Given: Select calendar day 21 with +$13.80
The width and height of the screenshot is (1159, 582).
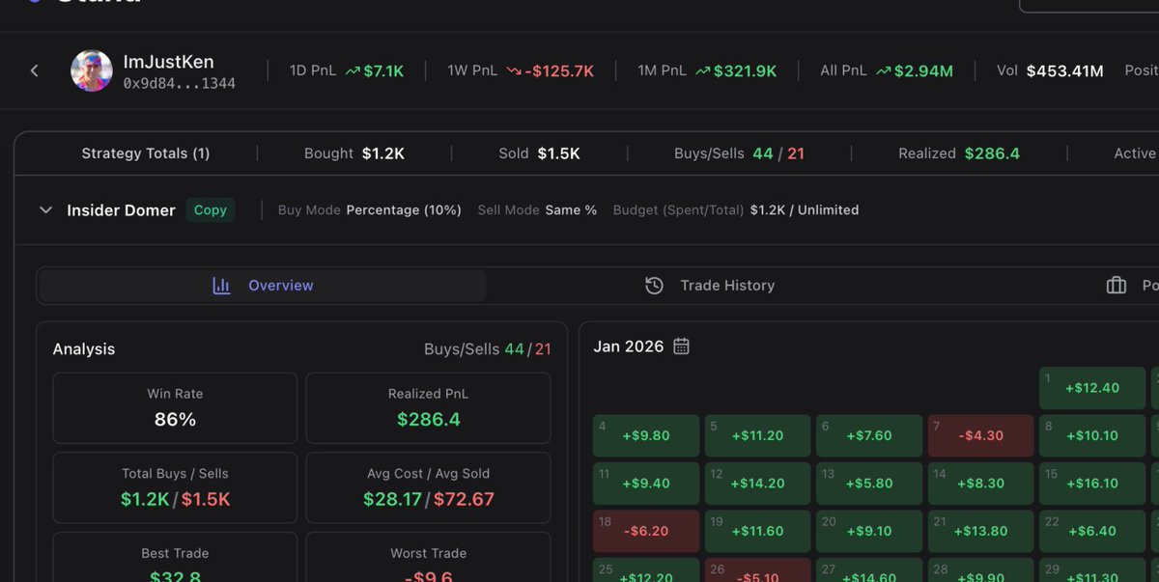Looking at the screenshot, I should pyautogui.click(x=981, y=531).
